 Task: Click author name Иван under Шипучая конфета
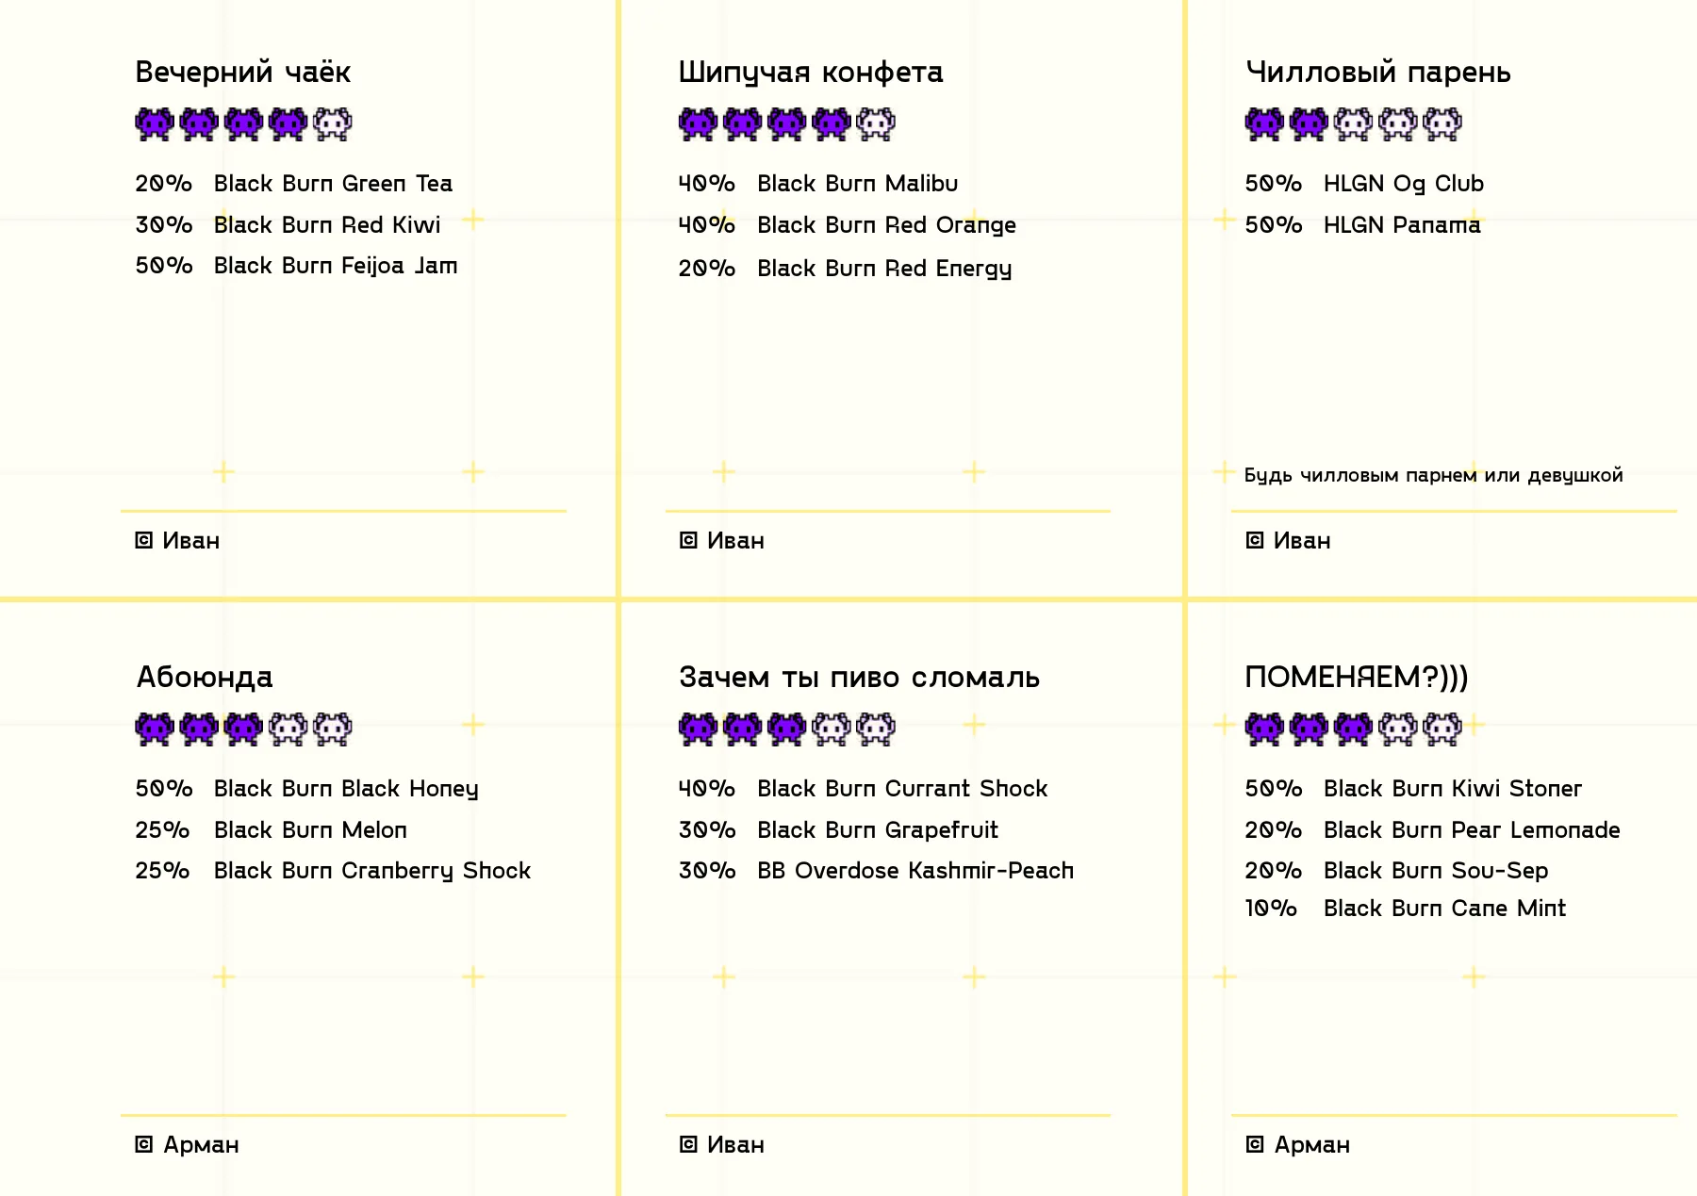point(735,540)
